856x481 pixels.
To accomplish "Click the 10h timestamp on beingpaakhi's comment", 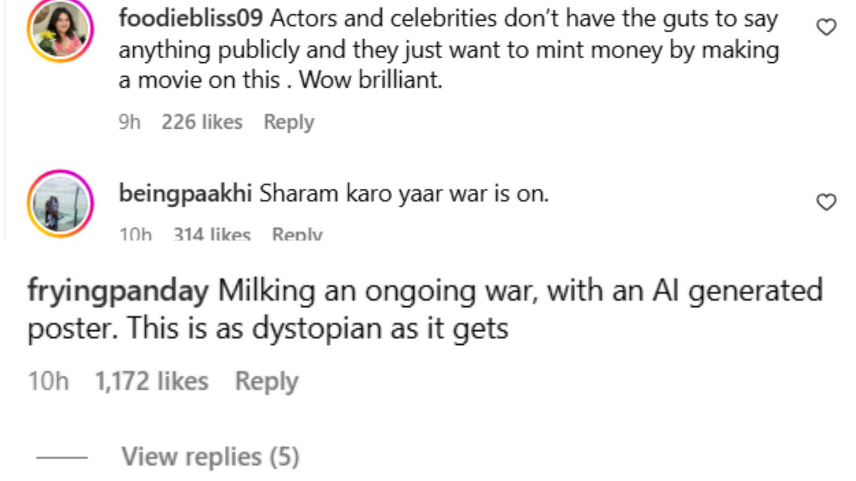I will pos(136,234).
